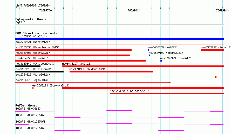The width and height of the screenshot is (231, 134).
Task: Click the 76699900 ruler position label
Action: point(222,10)
